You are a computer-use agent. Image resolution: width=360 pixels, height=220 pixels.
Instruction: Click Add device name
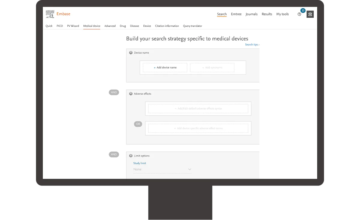pos(164,67)
